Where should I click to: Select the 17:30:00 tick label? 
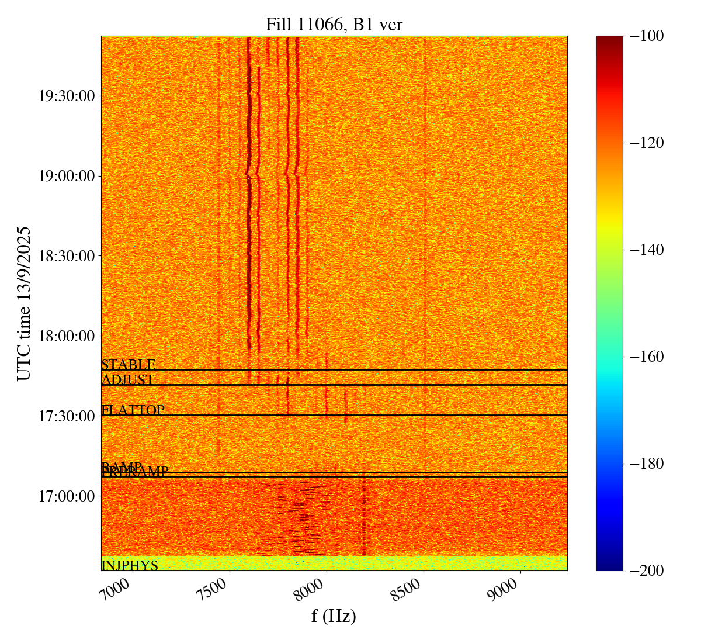[x=67, y=416]
